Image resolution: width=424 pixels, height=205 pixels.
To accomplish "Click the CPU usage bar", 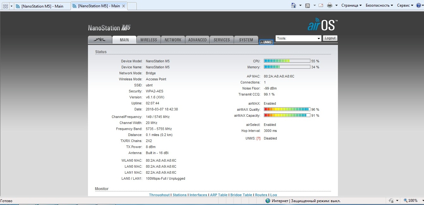I will click(287, 61).
